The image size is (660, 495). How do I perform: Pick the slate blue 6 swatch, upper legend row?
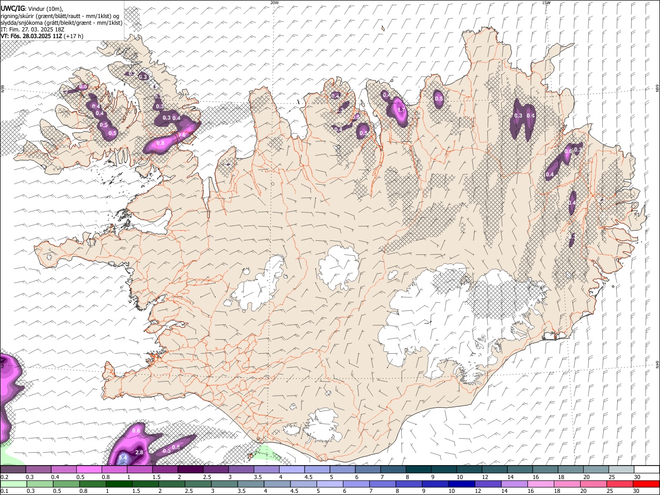tap(368, 469)
